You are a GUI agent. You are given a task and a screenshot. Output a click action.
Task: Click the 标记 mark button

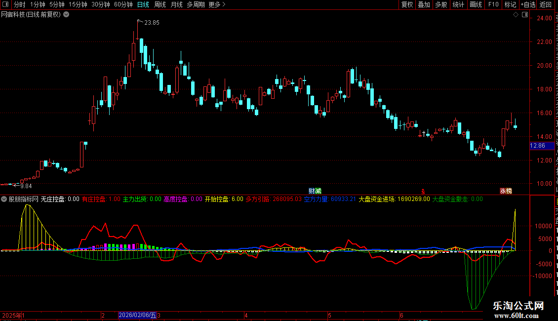(x=510, y=4)
